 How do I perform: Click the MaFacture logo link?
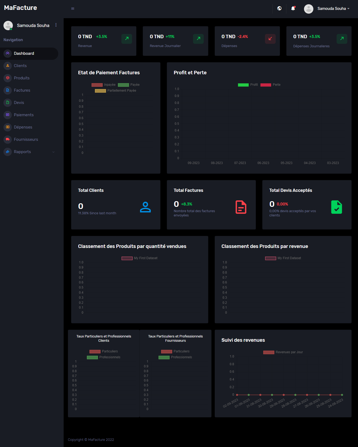tap(21, 8)
